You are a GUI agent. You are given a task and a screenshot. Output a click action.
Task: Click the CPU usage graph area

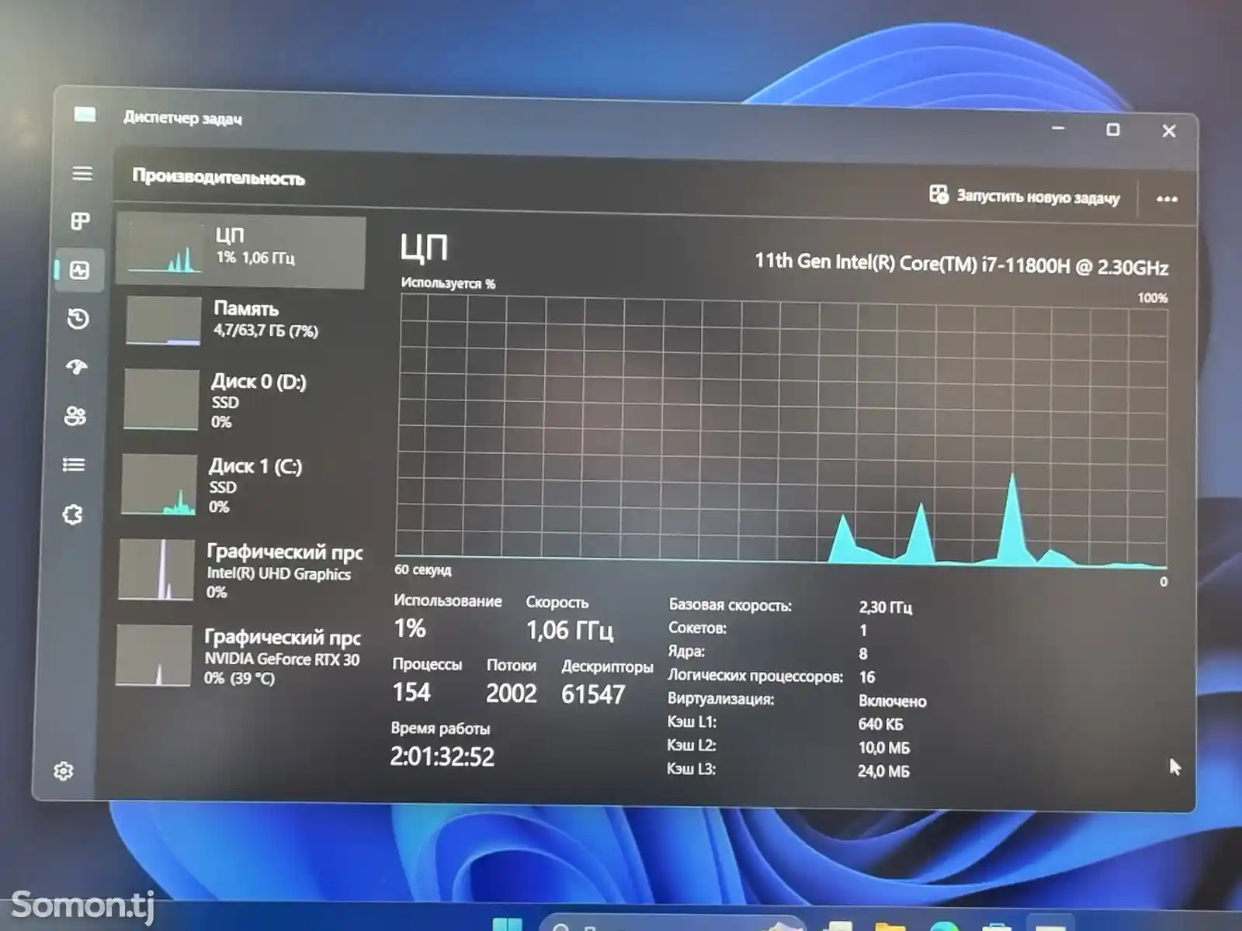[781, 432]
